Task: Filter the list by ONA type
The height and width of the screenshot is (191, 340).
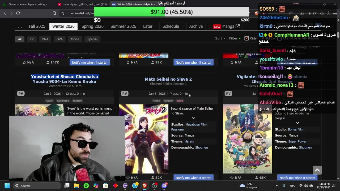Action: coord(45,39)
